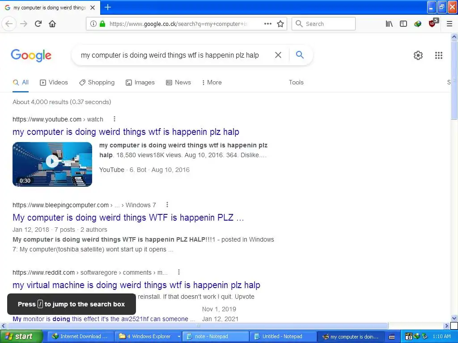
Task: Open options menu for the bleepingcomputer.com result
Action: tap(167, 205)
